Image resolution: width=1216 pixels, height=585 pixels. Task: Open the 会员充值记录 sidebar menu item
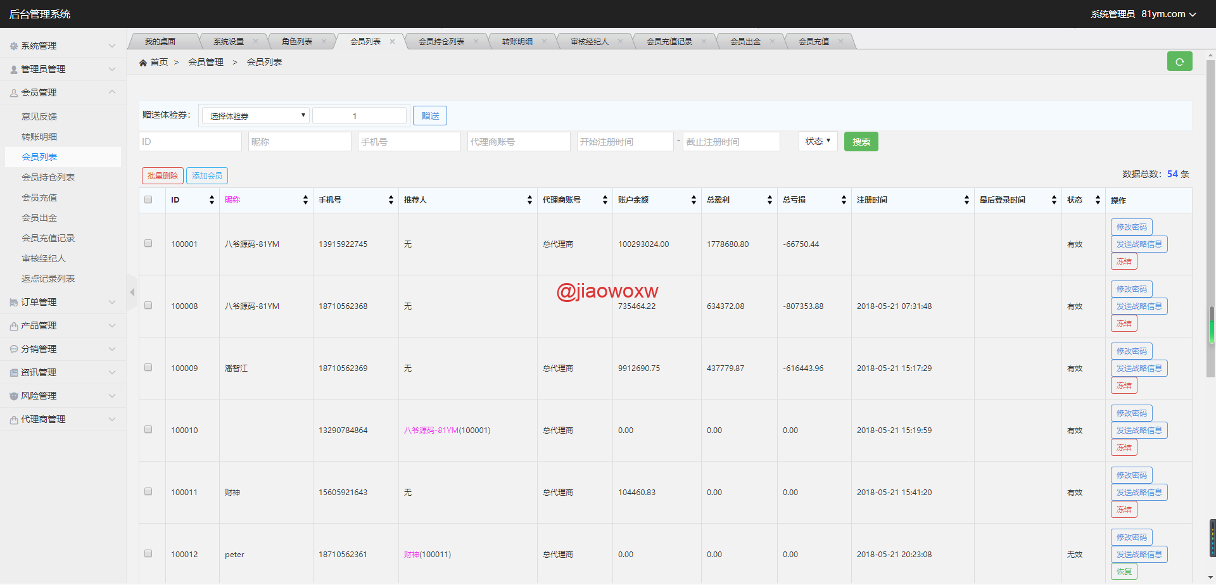click(x=48, y=238)
